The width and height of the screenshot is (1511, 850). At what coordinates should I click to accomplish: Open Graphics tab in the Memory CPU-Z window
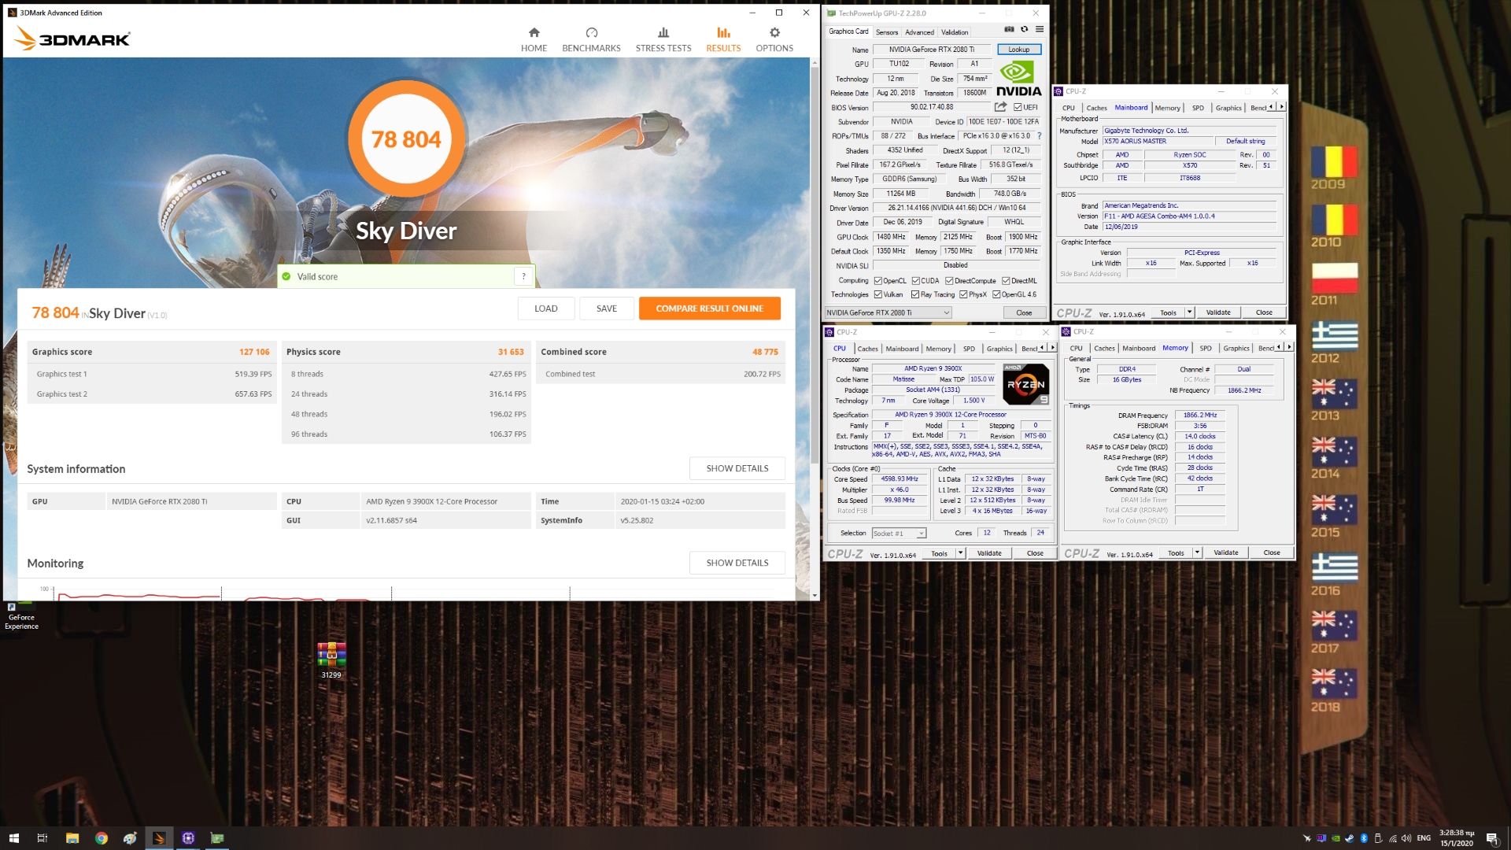coord(1236,348)
